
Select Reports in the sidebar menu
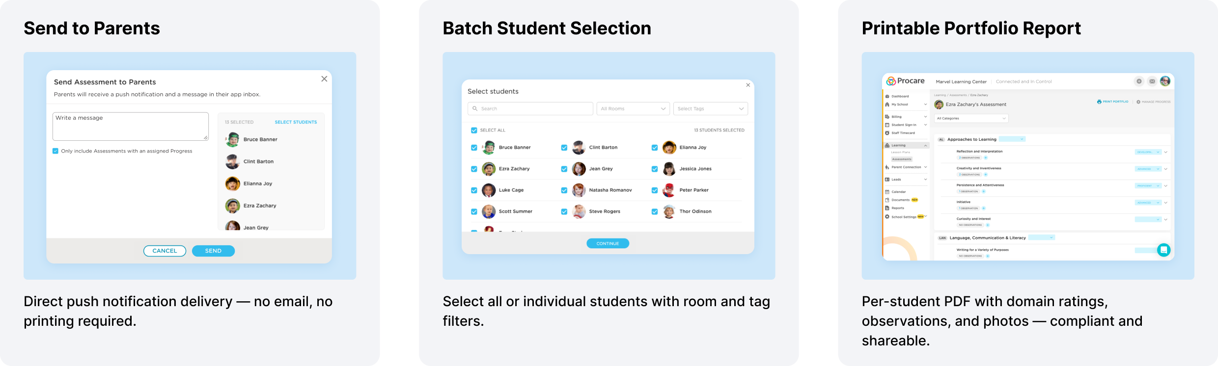[x=898, y=208]
